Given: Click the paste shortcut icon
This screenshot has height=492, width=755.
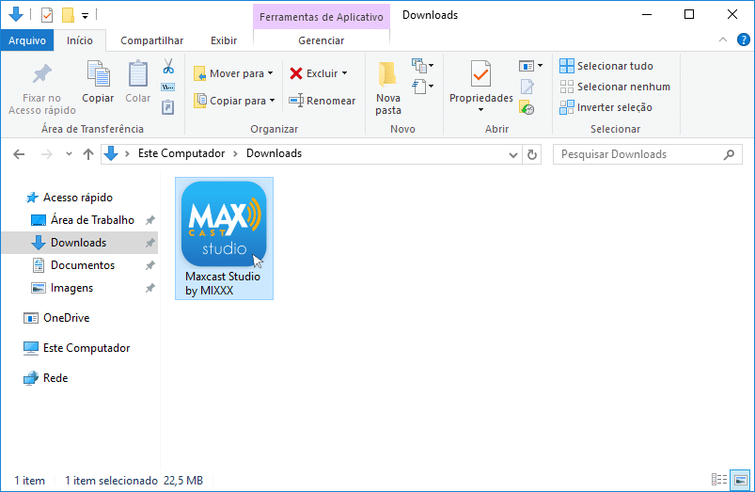Looking at the screenshot, I should coord(167,107).
